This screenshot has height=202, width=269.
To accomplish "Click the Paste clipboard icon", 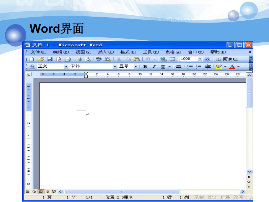I will tap(137, 59).
